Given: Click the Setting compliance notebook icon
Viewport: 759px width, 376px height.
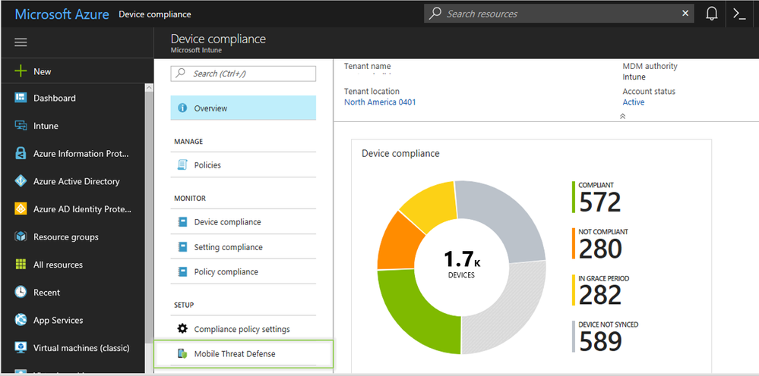Looking at the screenshot, I should [182, 246].
